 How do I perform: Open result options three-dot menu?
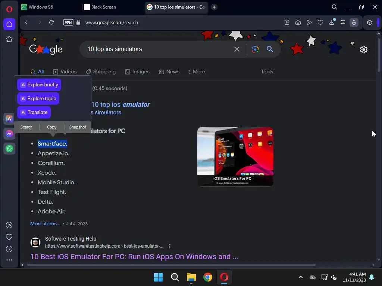click(x=170, y=246)
